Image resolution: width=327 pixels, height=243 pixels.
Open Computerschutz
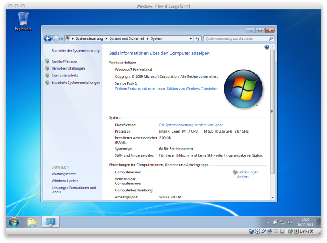point(65,76)
